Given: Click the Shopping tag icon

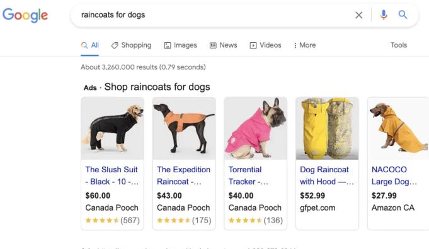Looking at the screenshot, I should coord(115,45).
